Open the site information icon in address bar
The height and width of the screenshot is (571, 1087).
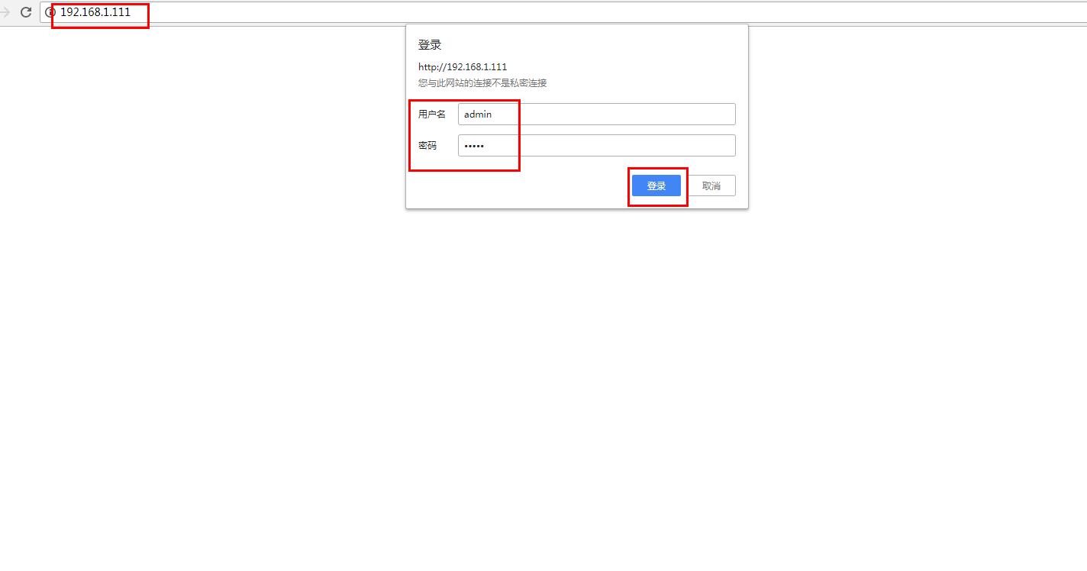[50, 12]
